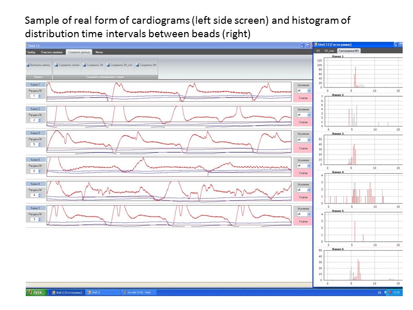
Task: Click the Сохранить SH save icon
Action: click(x=84, y=65)
